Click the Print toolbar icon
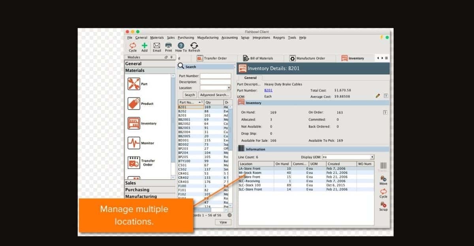The height and width of the screenshot is (246, 474). tap(168, 45)
